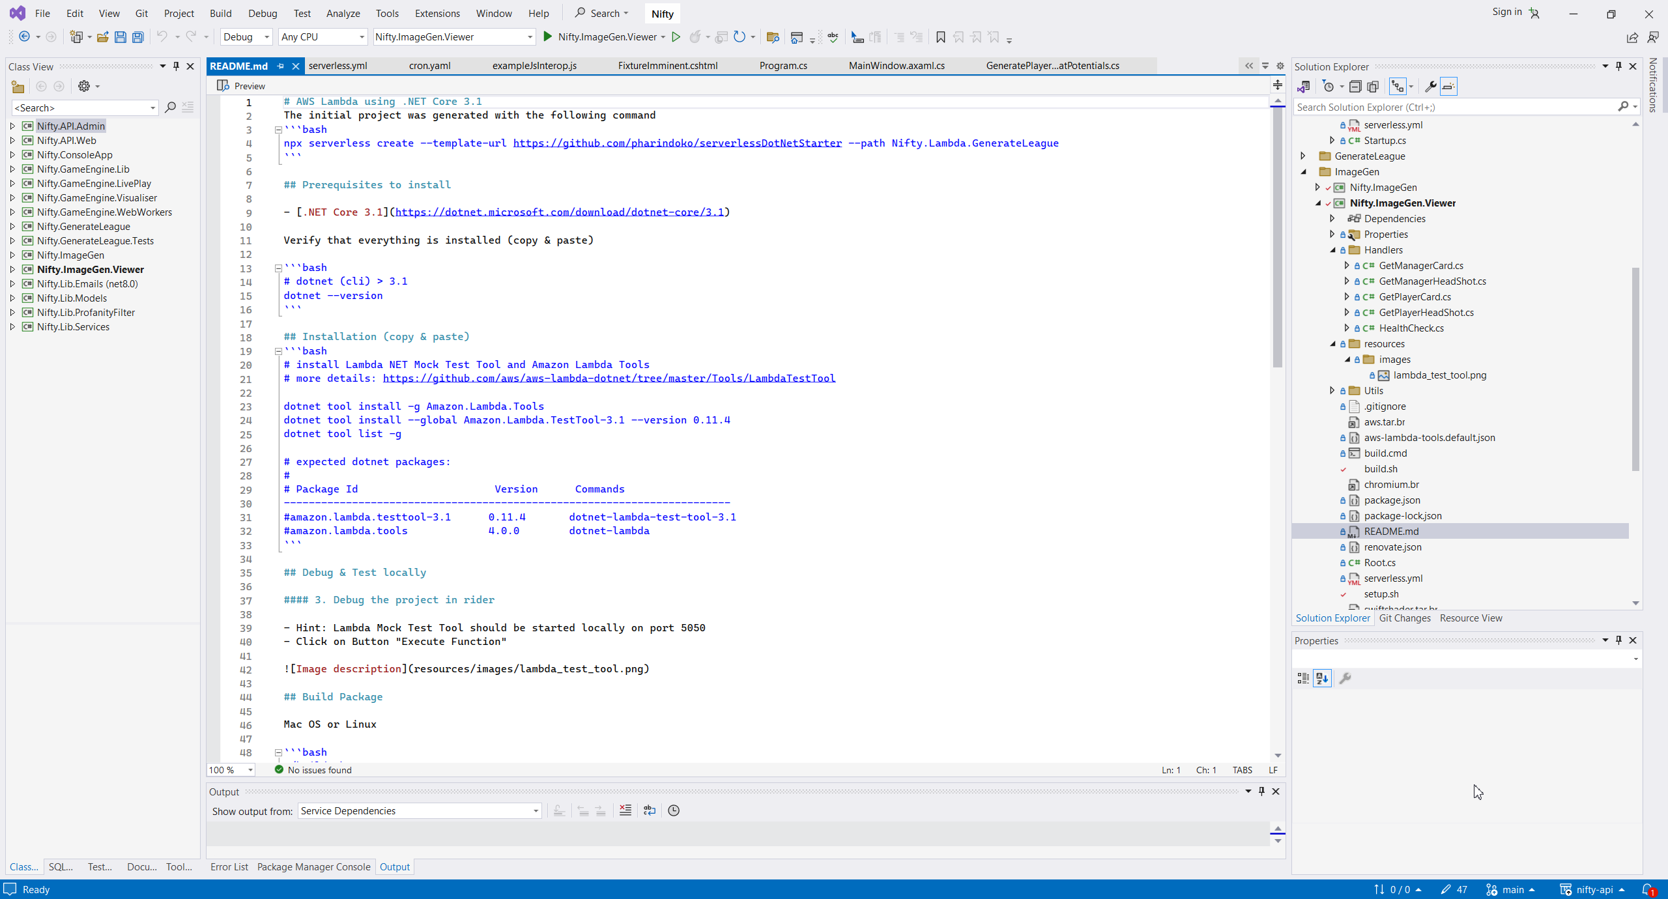Click the Bookmark toggle icon in toolbar
Image resolution: width=1668 pixels, height=899 pixels.
pyautogui.click(x=940, y=37)
